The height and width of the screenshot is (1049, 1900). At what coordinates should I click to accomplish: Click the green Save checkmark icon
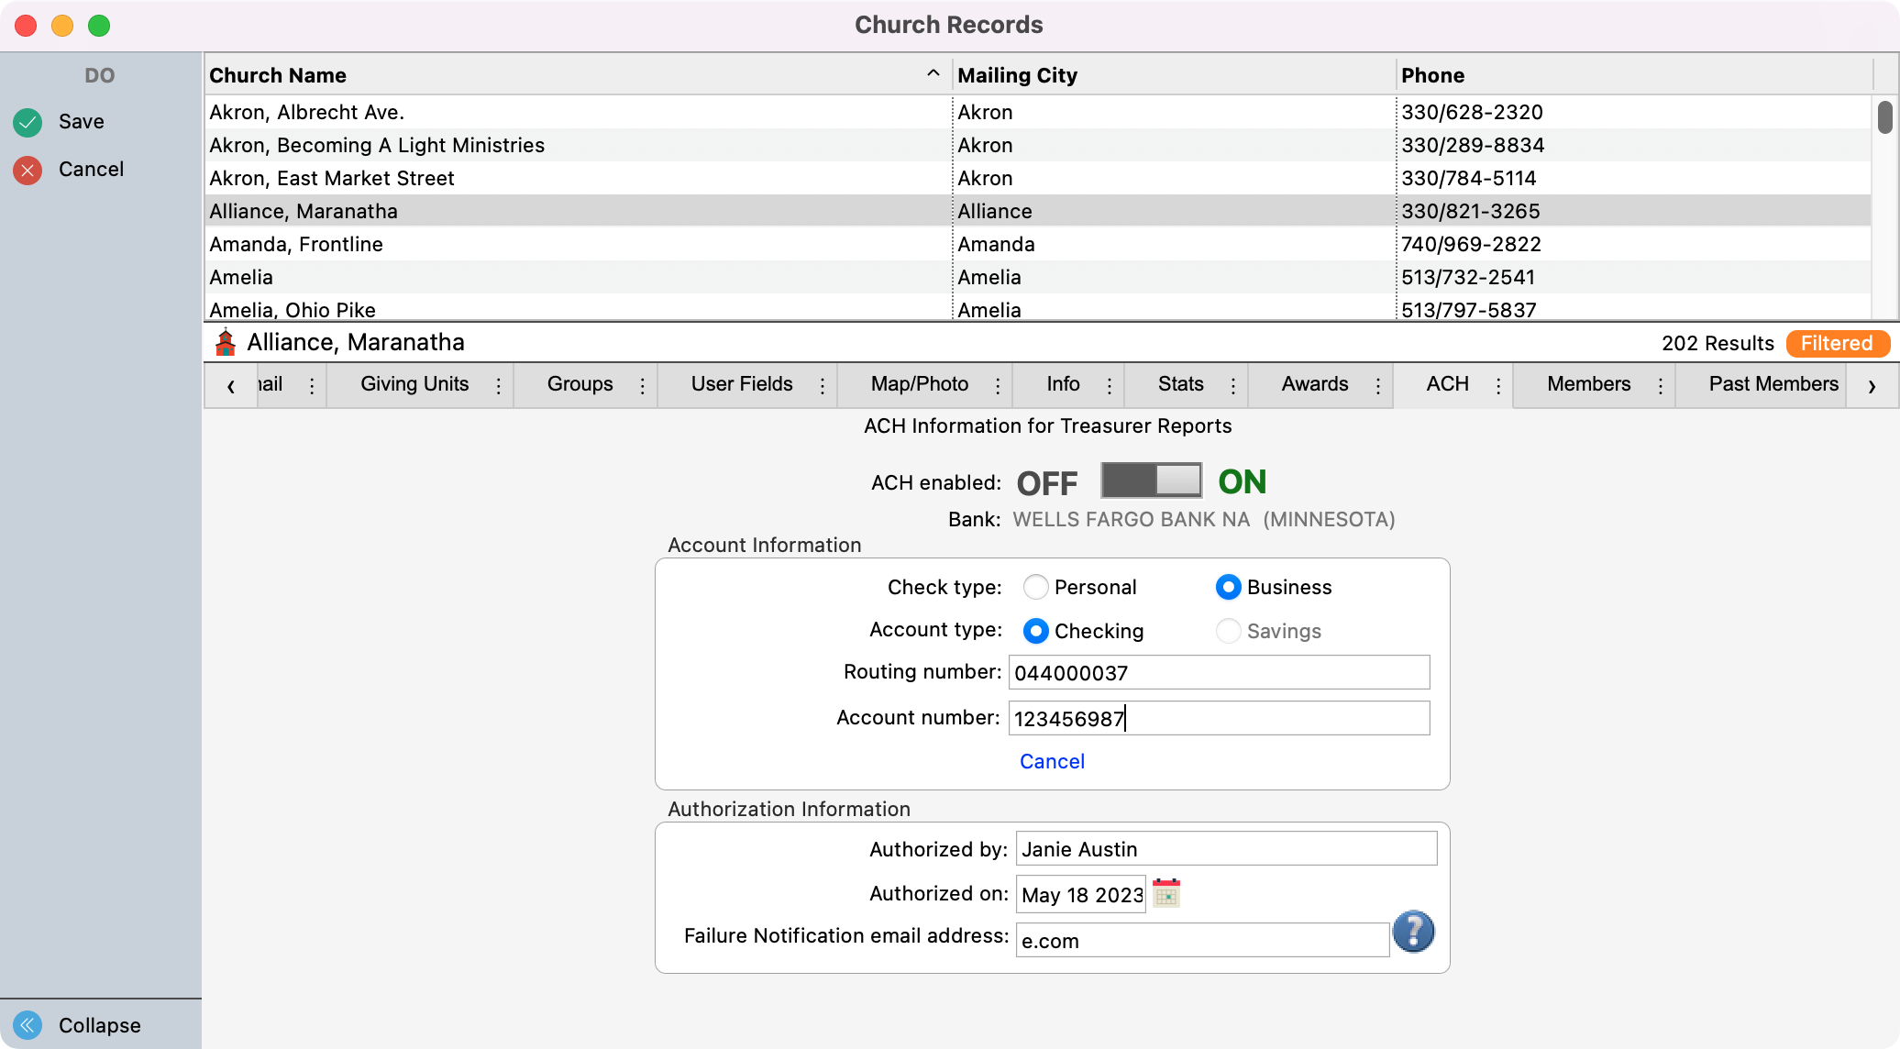coord(28,122)
